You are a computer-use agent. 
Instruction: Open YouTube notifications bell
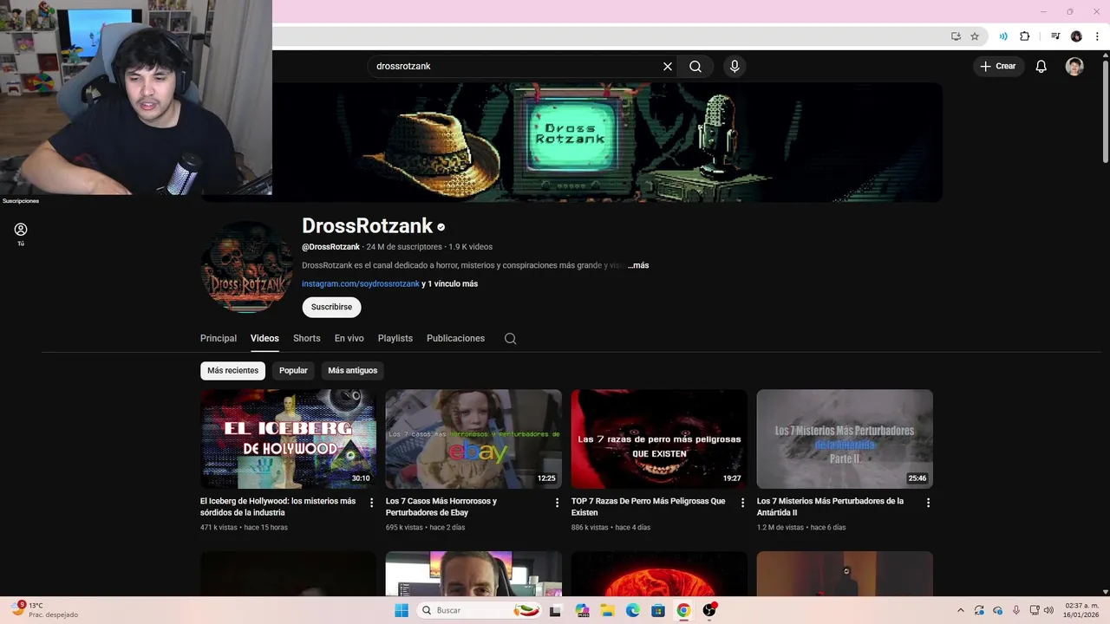tap(1041, 67)
